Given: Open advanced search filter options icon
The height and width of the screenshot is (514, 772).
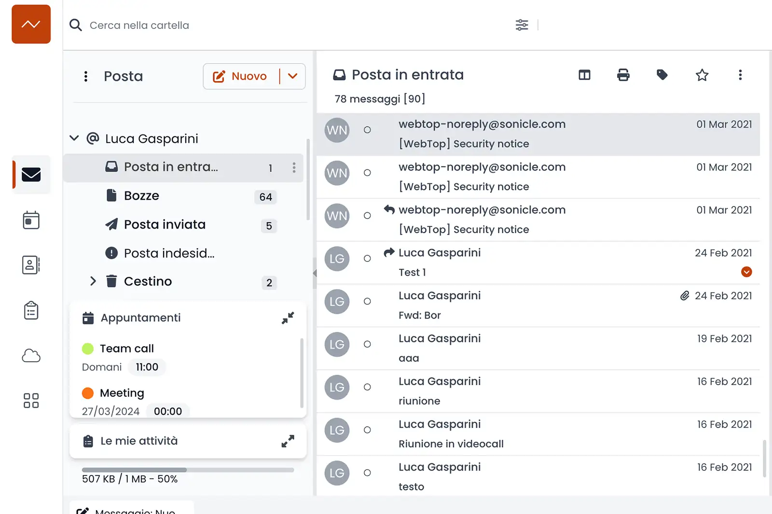Looking at the screenshot, I should click(522, 25).
